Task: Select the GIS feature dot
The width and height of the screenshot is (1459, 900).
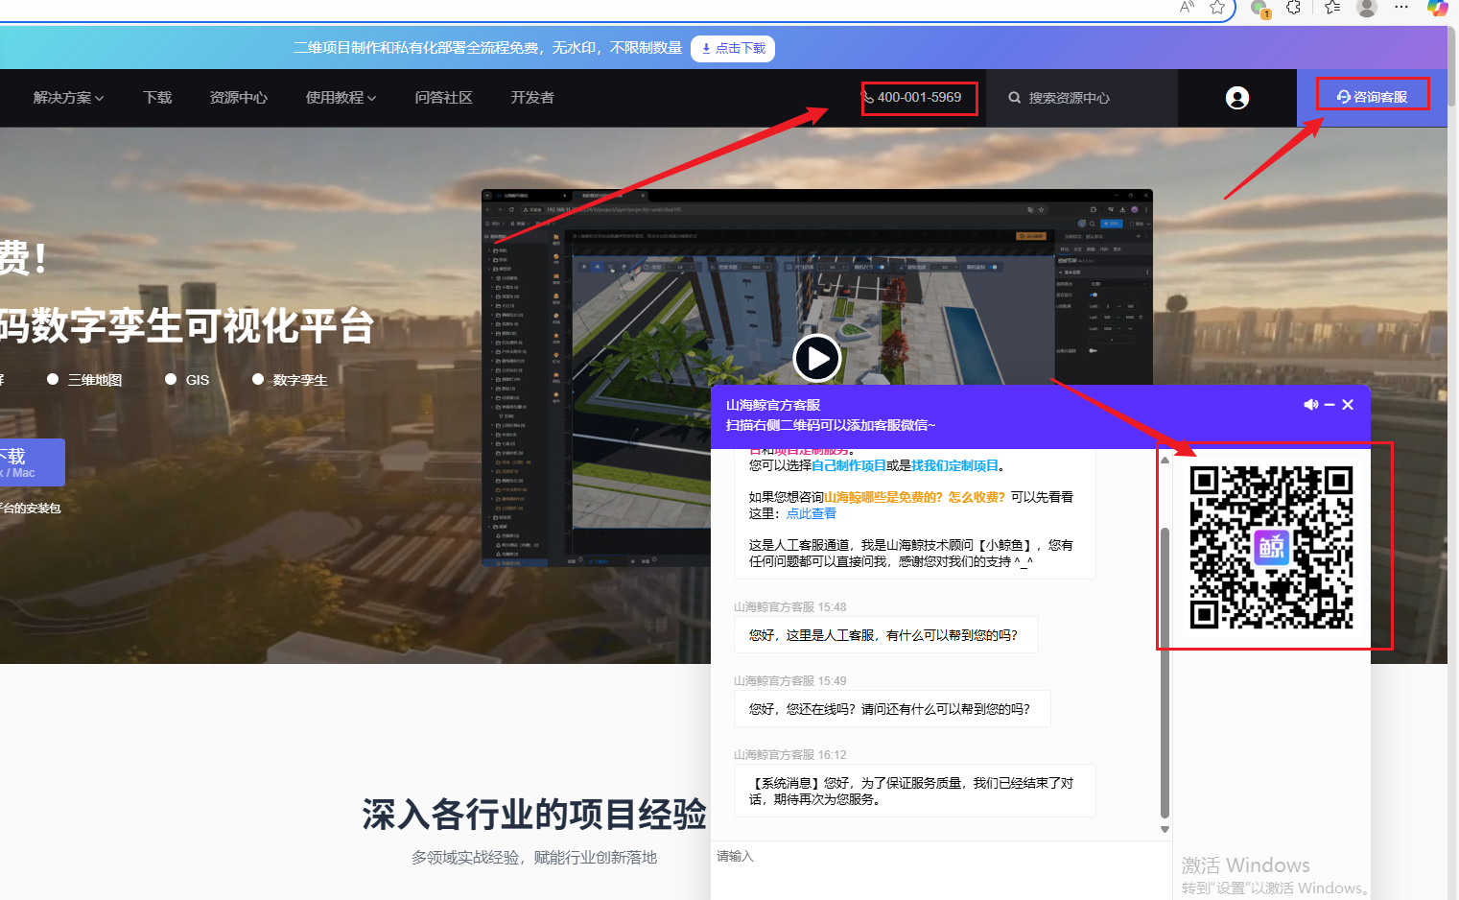Action: pyautogui.click(x=171, y=379)
